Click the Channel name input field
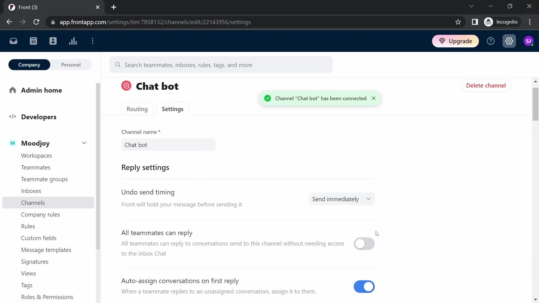 [169, 145]
